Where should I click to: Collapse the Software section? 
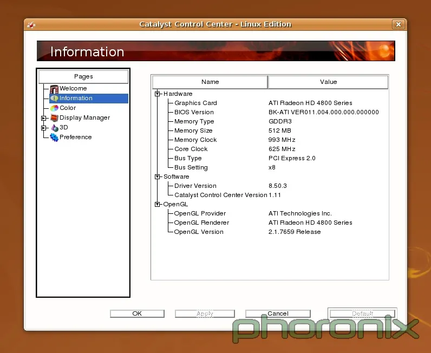158,176
